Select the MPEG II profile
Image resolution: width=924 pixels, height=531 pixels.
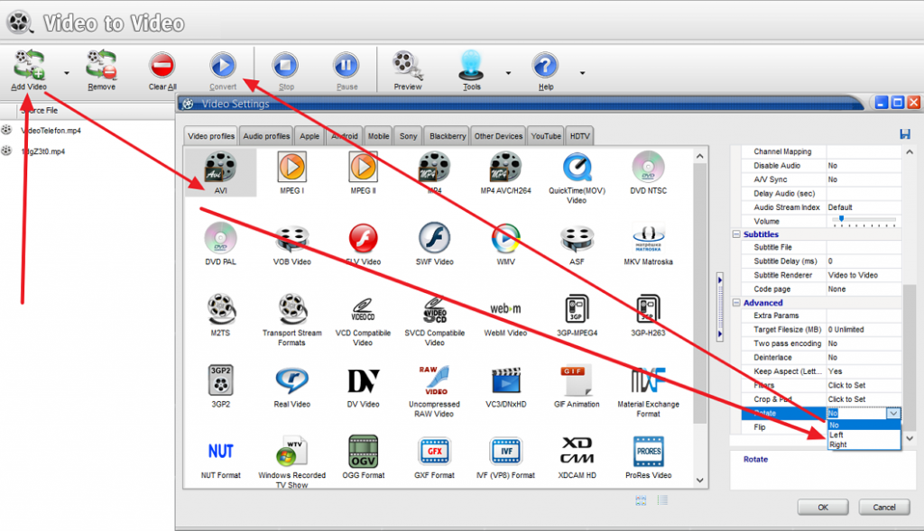coord(363,172)
